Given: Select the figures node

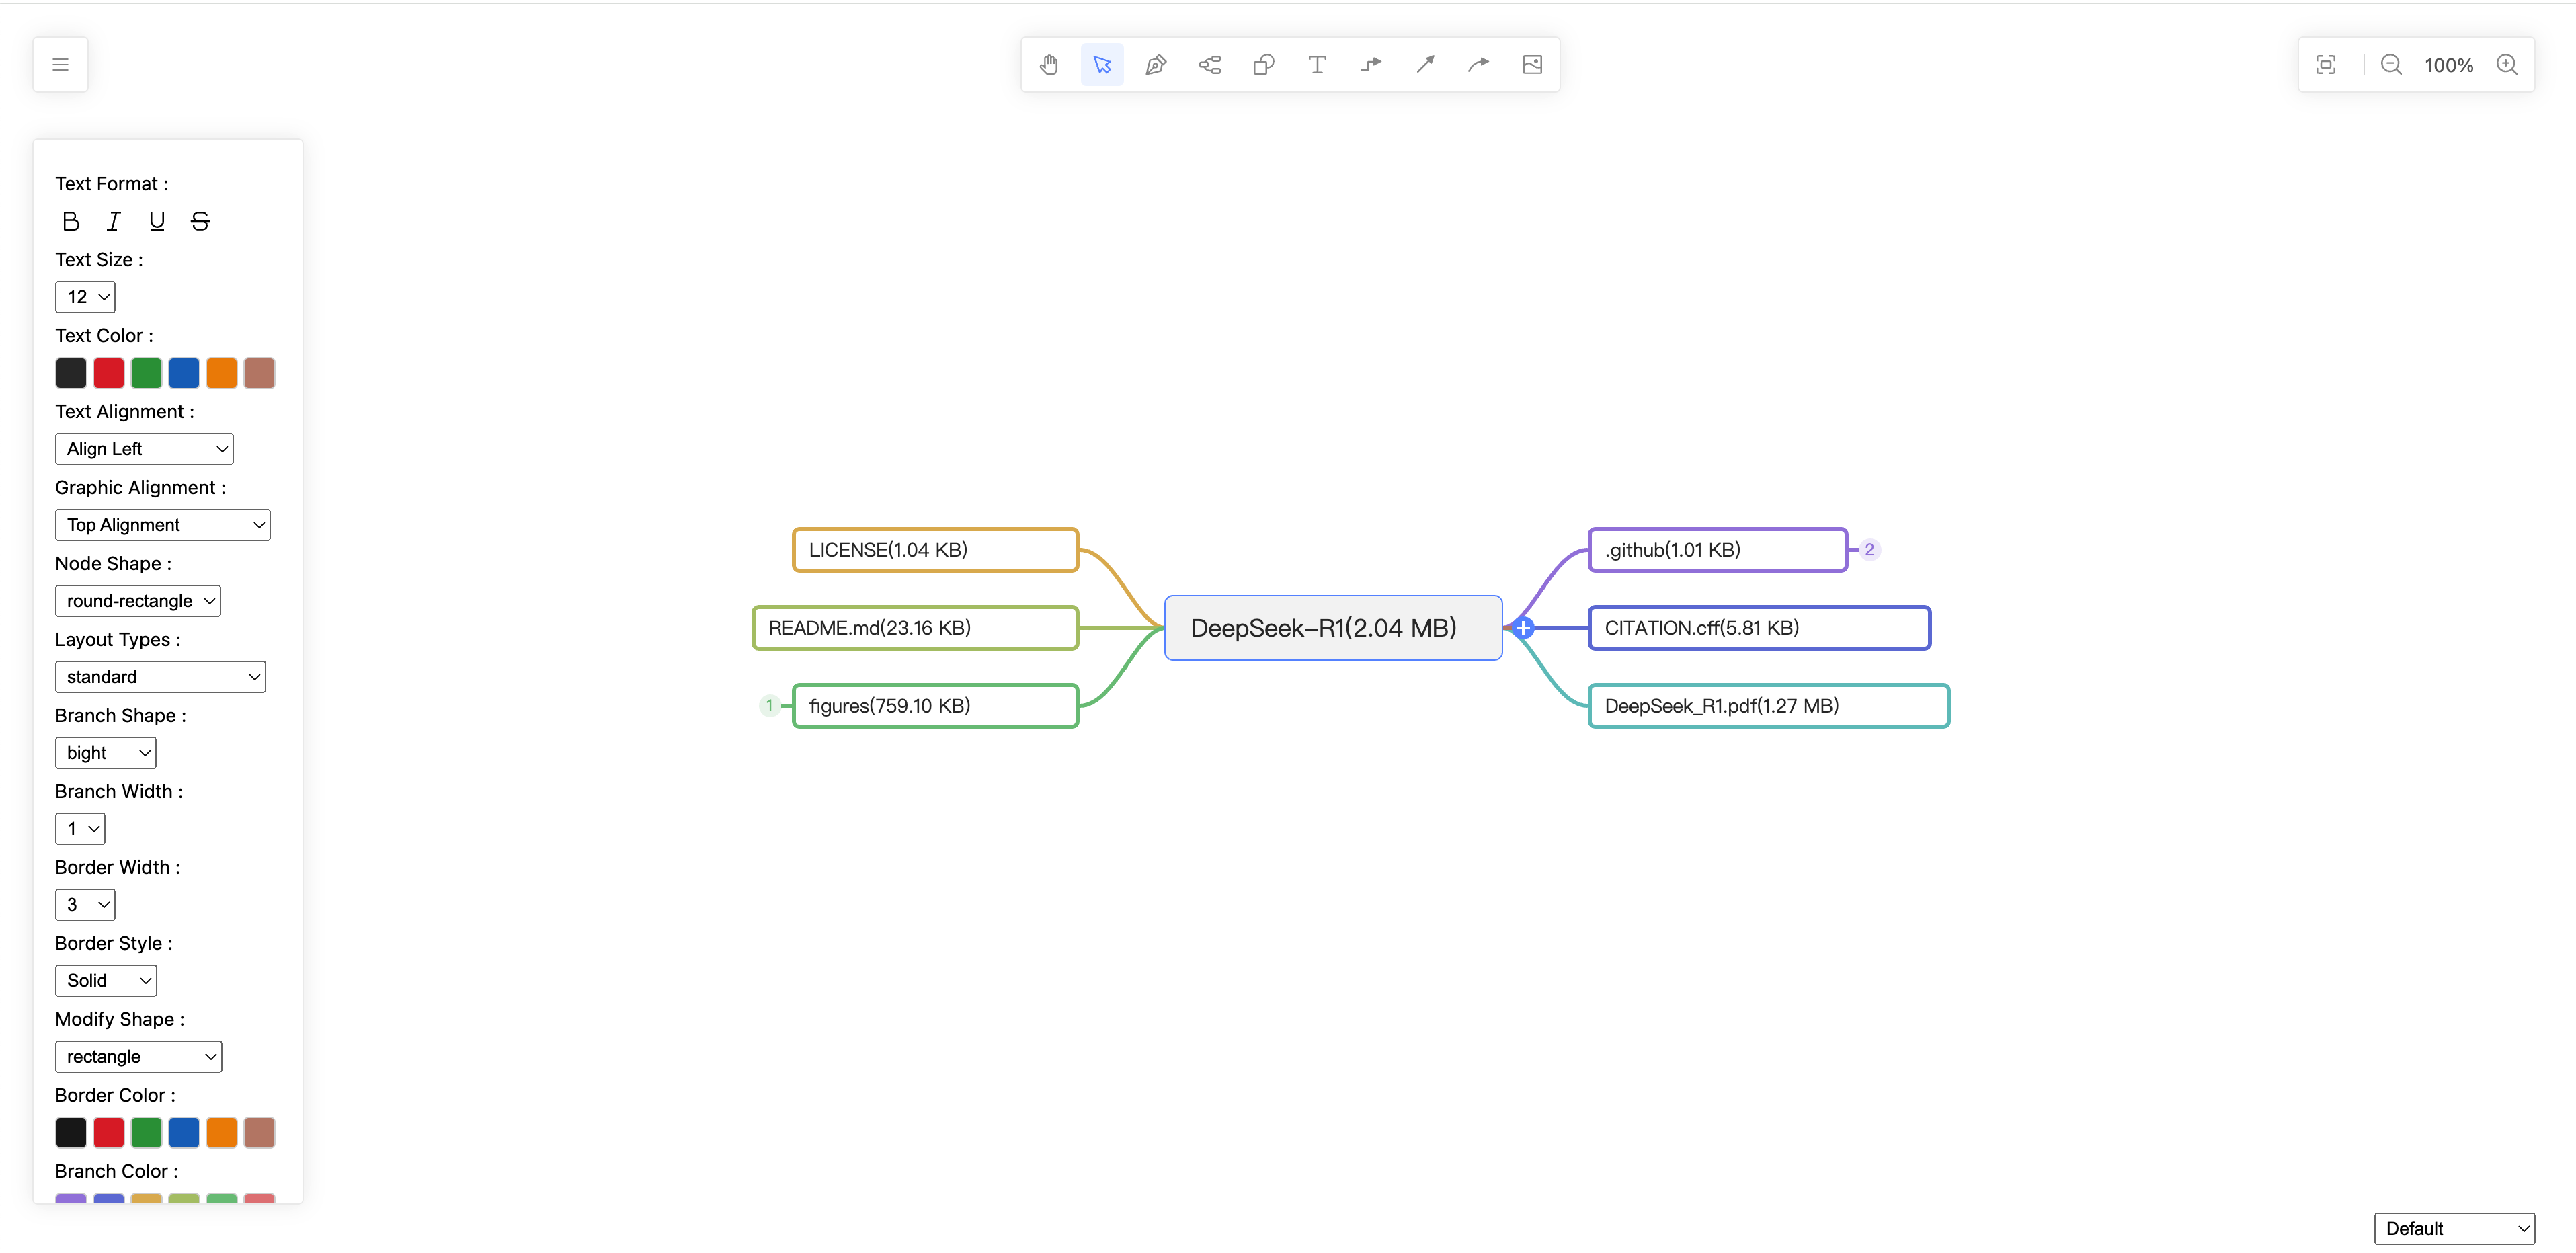Looking at the screenshot, I should (x=935, y=706).
